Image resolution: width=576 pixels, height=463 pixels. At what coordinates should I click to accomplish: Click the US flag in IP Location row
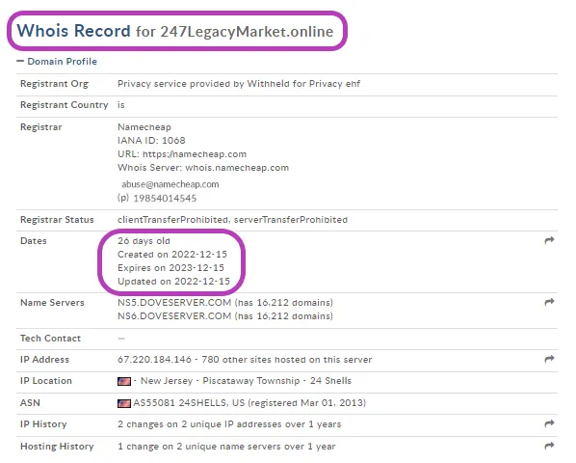[x=124, y=381]
